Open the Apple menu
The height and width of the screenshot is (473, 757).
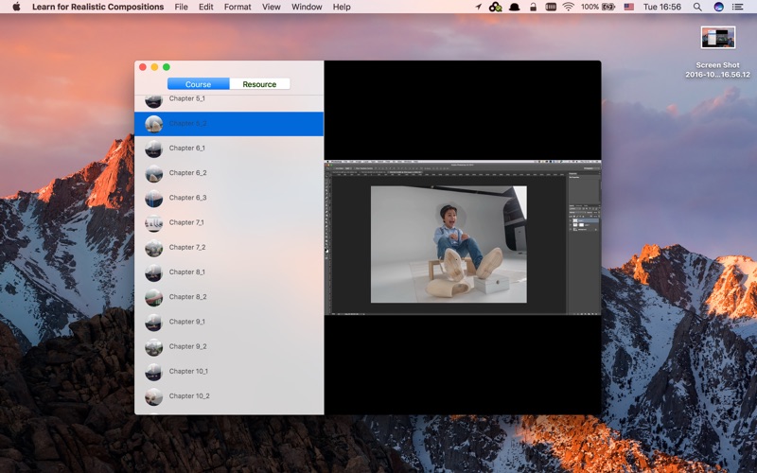(16, 7)
